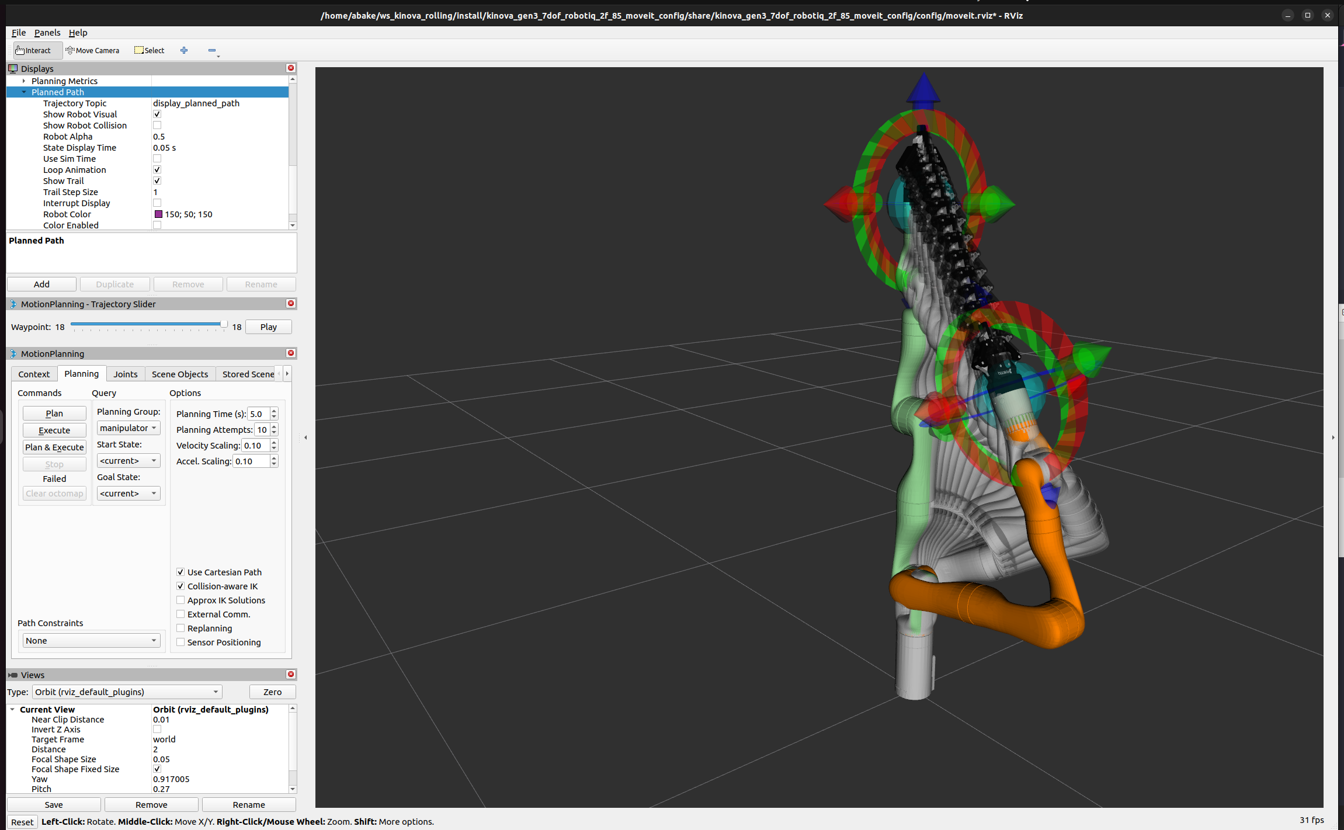Click the Accel. Scaling input field

pyautogui.click(x=251, y=461)
